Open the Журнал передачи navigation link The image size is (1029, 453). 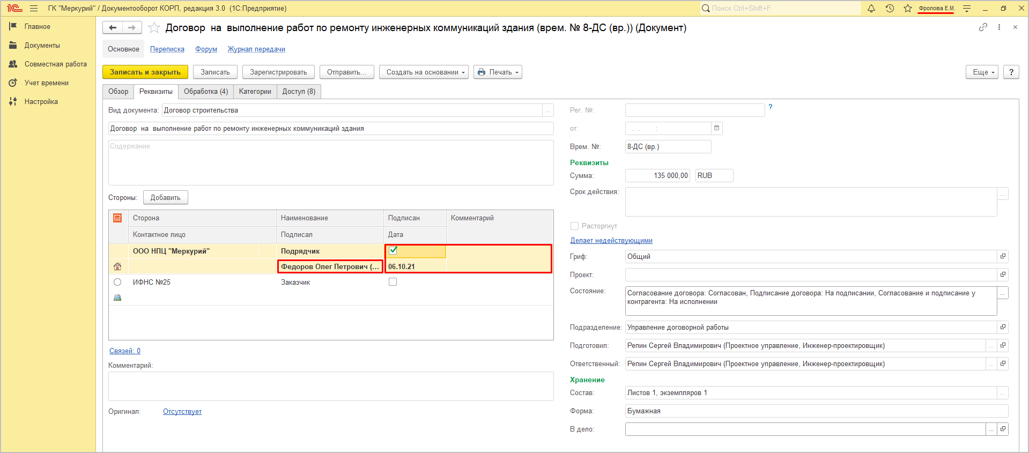pos(256,49)
